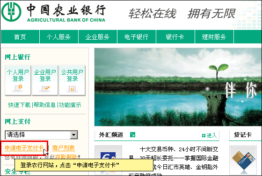
Task: Click the 申请电子支付卡 link
Action: click(x=24, y=148)
